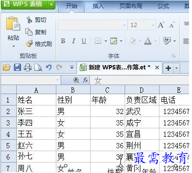Image resolution: width=192 pixels, height=173 pixels.
Task: Switch to the 公式 ribbon tab
Action: point(163,6)
